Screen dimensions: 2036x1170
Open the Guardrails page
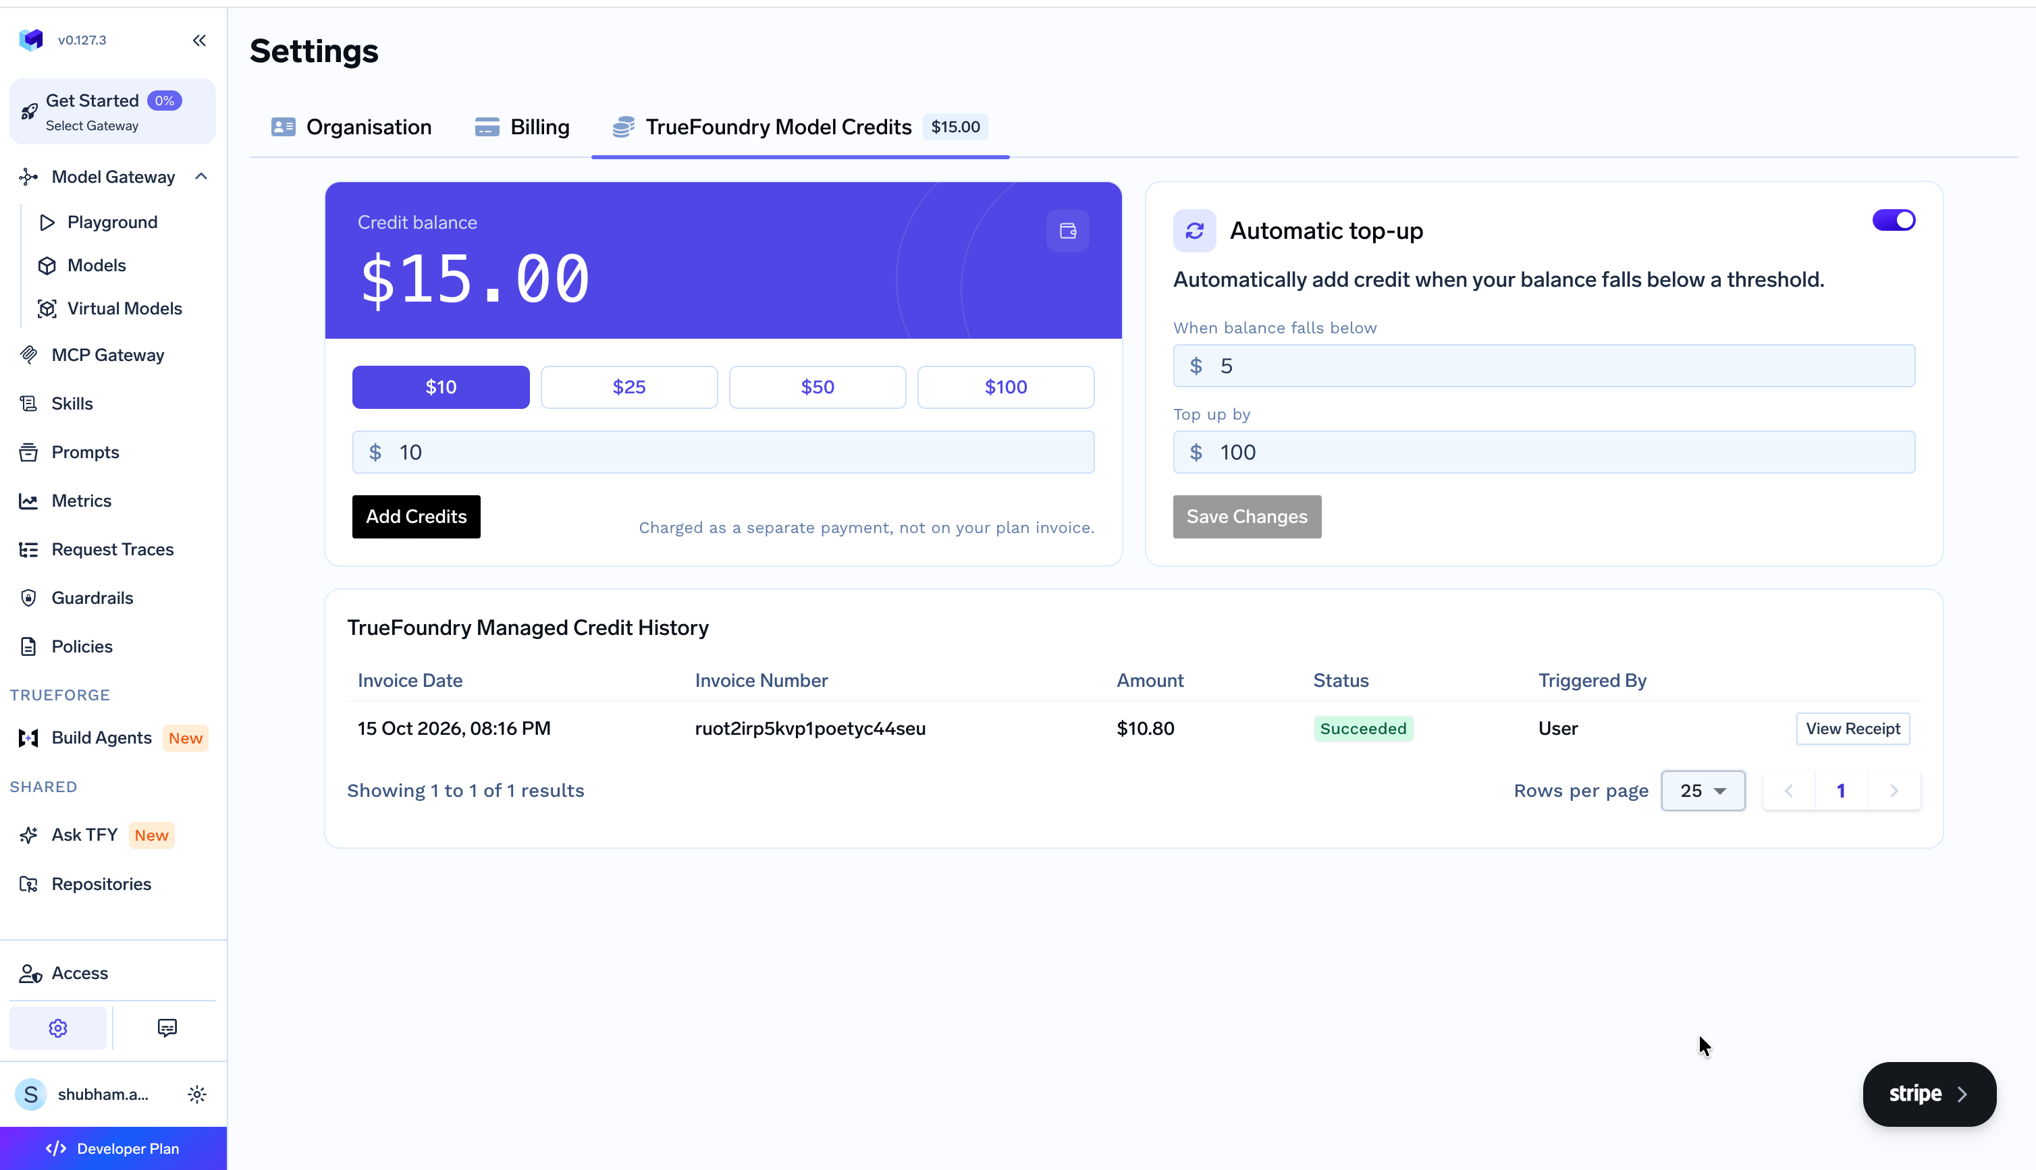[x=92, y=598]
